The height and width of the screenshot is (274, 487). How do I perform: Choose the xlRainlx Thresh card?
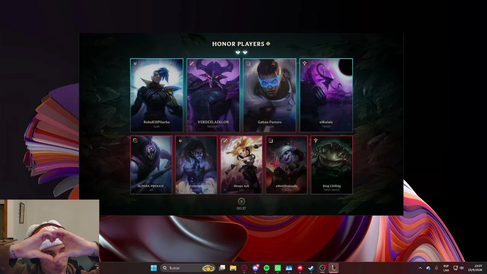point(326,95)
